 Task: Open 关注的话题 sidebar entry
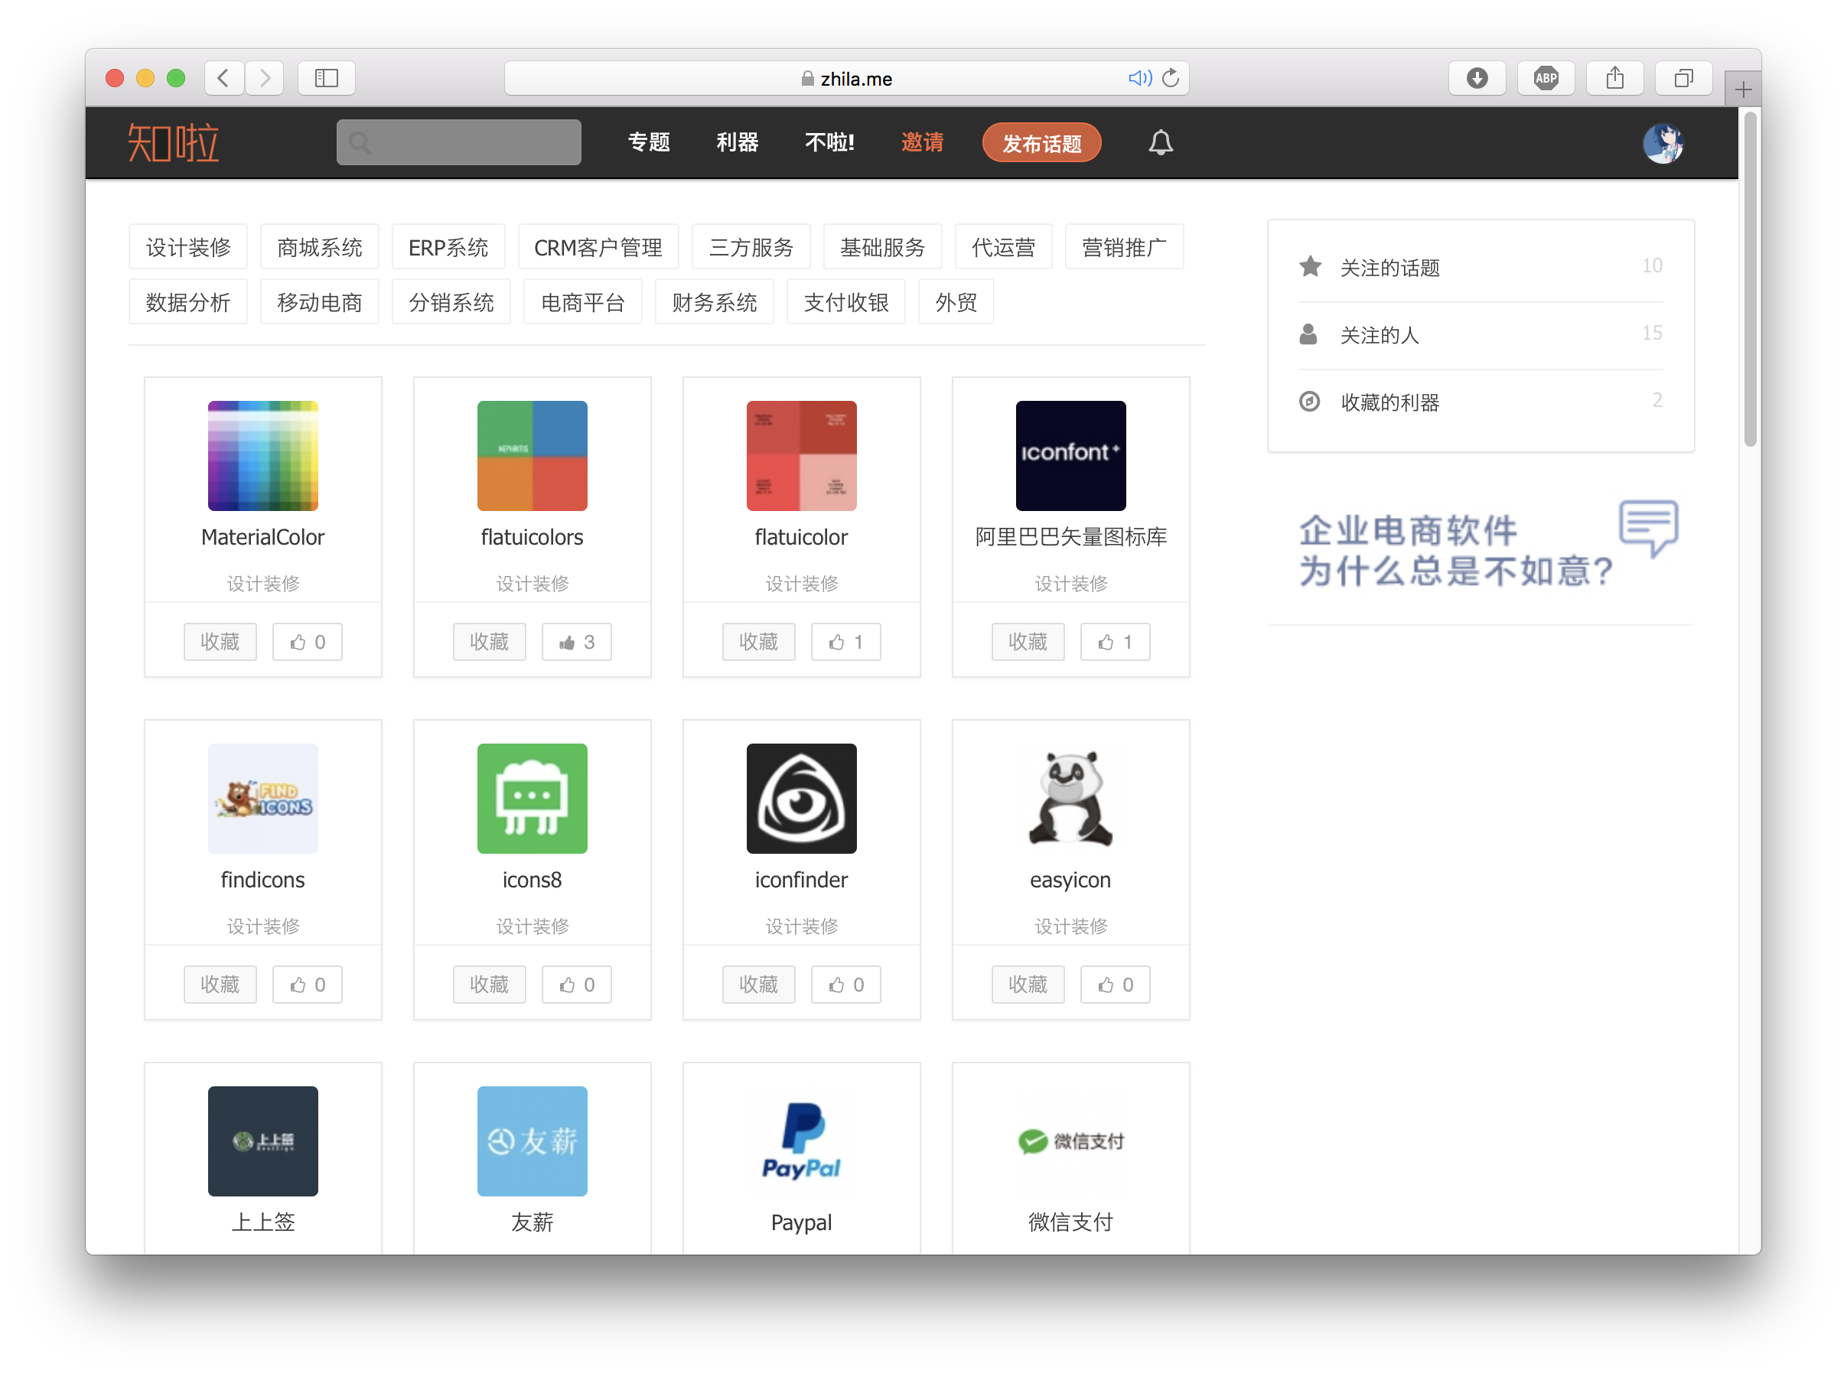pyautogui.click(x=1389, y=268)
